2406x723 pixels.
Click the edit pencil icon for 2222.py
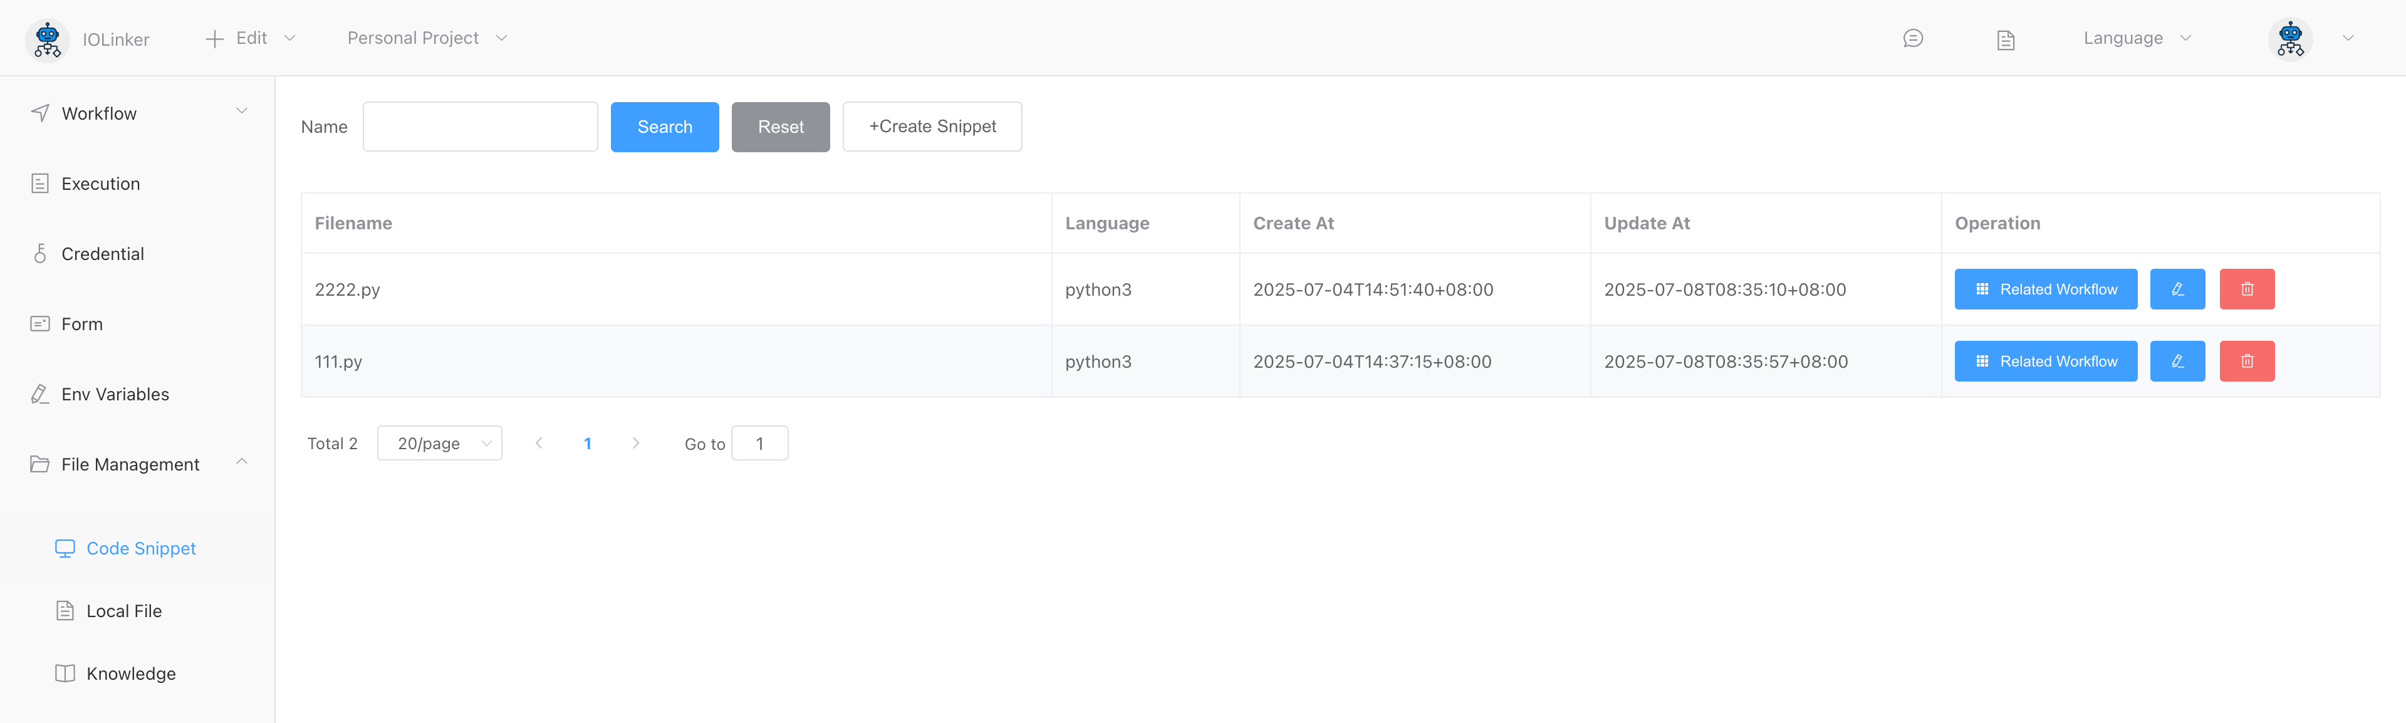[2176, 289]
